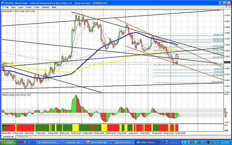Viewport: 232px width, 145px height.
Task: Click the 225.9 MACD scale value
Action: (226, 94)
